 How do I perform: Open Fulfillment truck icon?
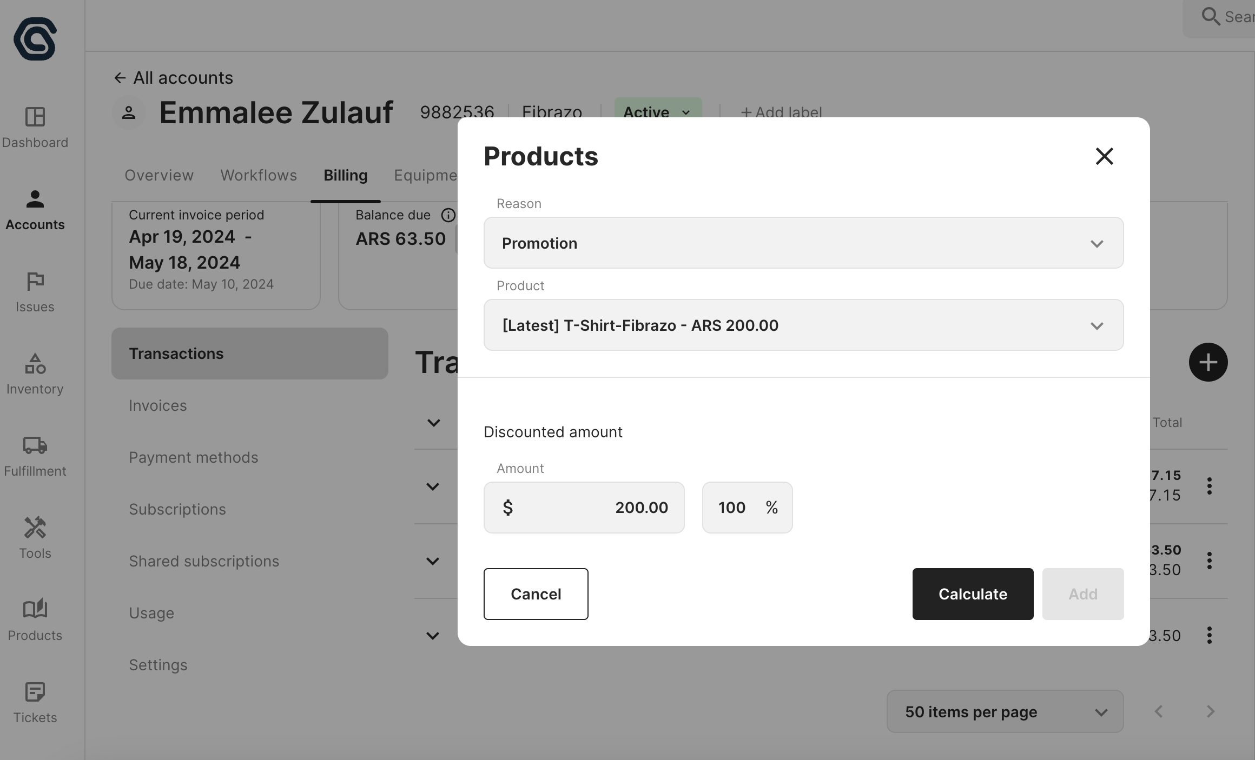pos(35,446)
